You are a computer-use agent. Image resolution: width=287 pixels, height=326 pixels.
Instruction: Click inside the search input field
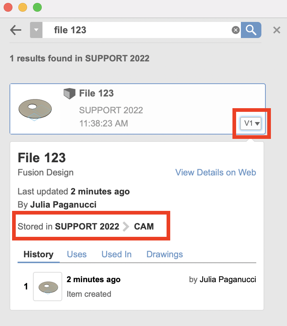[x=139, y=30]
